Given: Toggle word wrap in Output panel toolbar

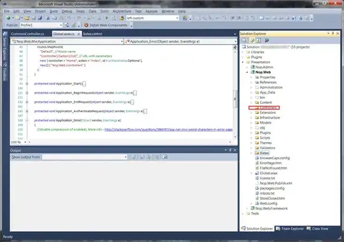Looking at the screenshot, I should [x=165, y=157].
